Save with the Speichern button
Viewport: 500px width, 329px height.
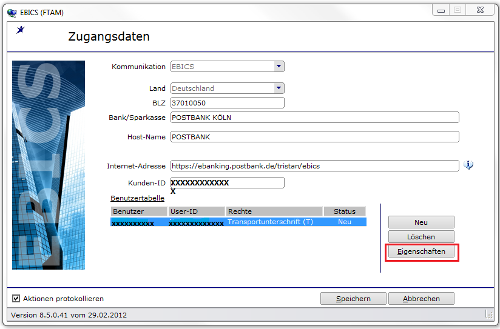353,299
